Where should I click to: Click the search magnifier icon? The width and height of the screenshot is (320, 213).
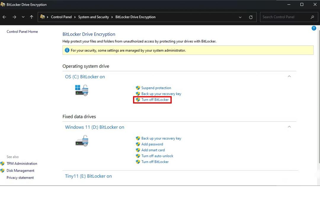pos(312,17)
